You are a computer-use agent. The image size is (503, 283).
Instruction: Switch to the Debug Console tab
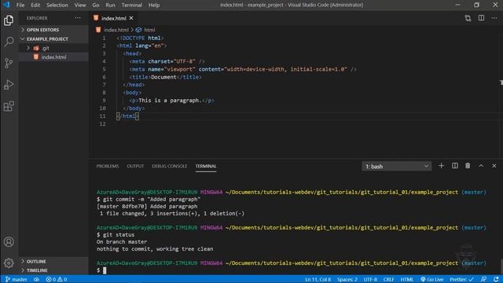170,166
